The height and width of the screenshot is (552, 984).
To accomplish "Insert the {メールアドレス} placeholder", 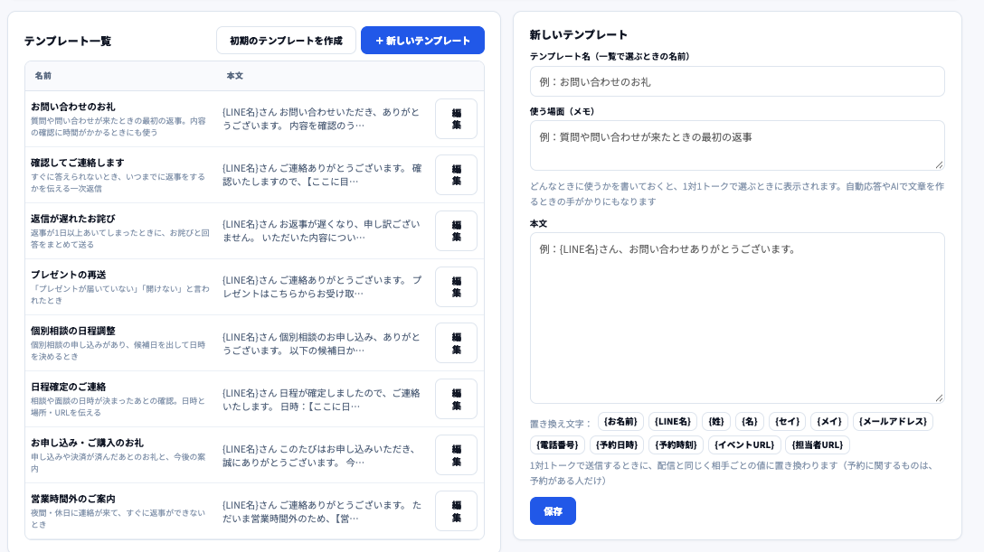I will (x=893, y=422).
